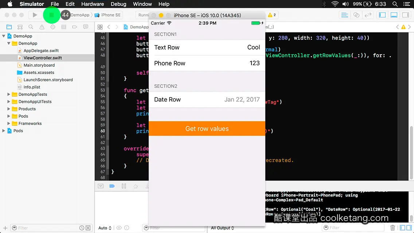Hide the debug area toggle button
The image size is (414, 233).
tap(101, 186)
